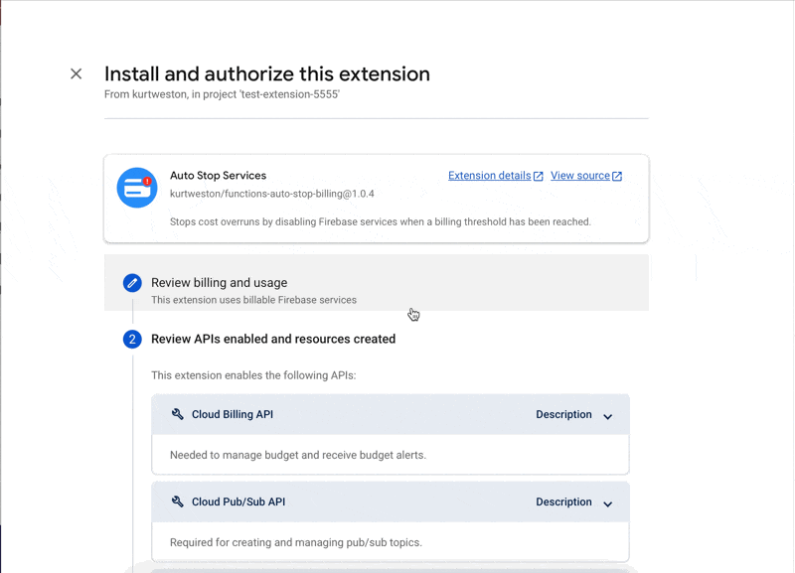This screenshot has height=573, width=795.
Task: Select the Review APIs enabled step
Action: (271, 339)
